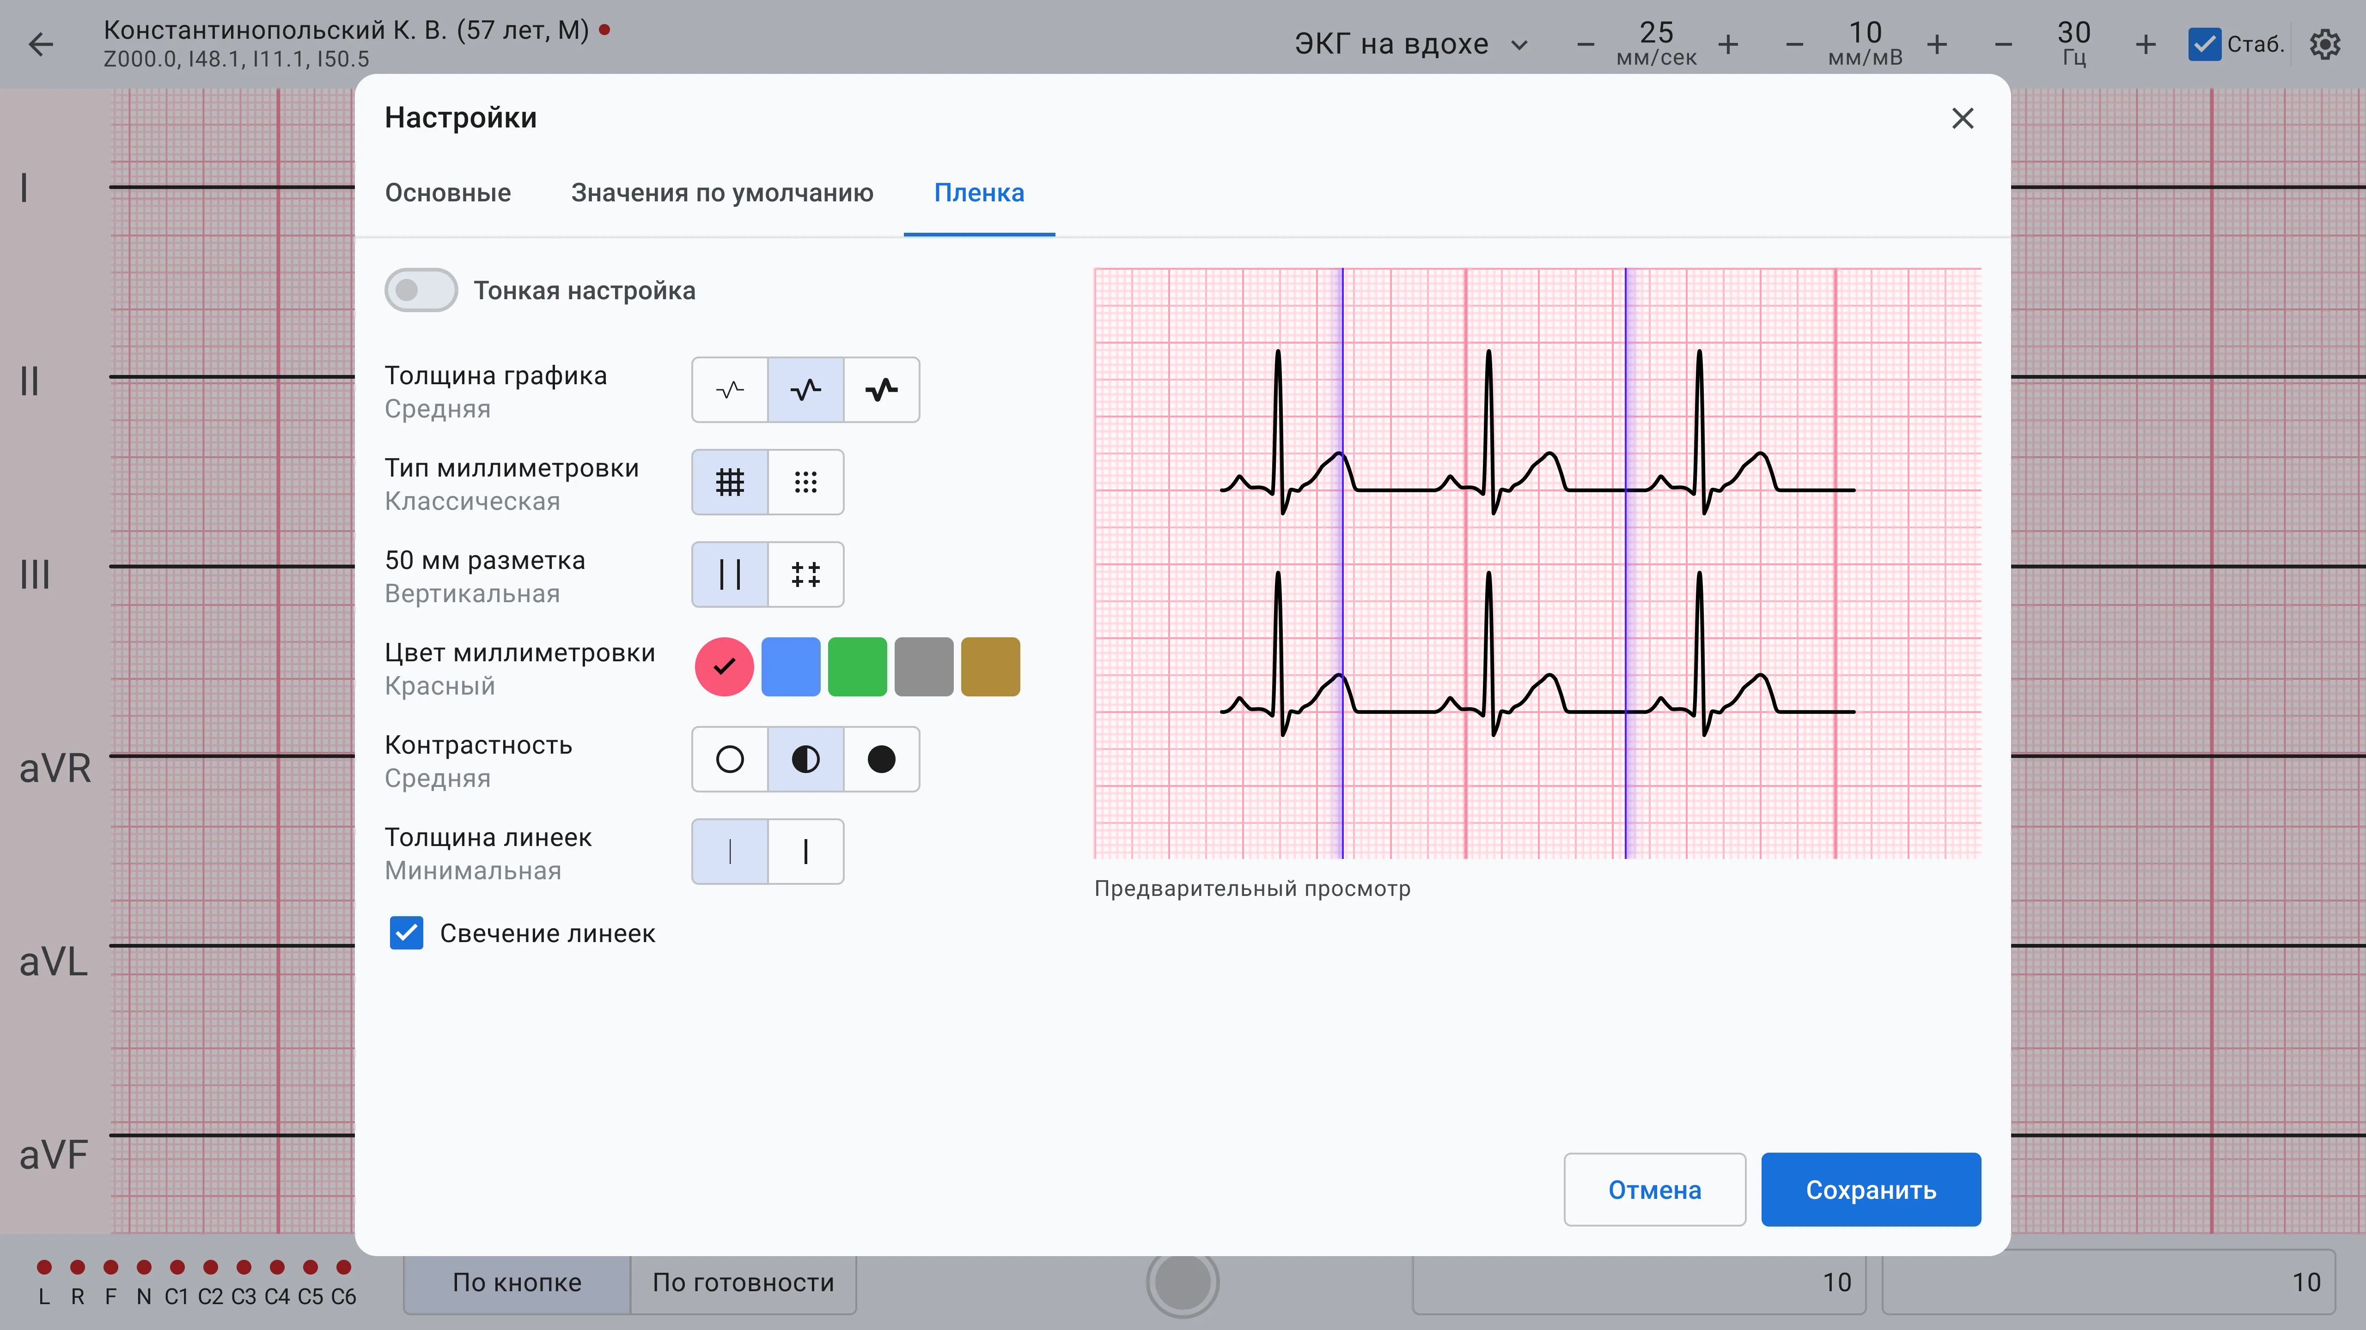Image resolution: width=2366 pixels, height=1330 pixels.
Task: Click the Сохранить button
Action: coord(1871,1190)
